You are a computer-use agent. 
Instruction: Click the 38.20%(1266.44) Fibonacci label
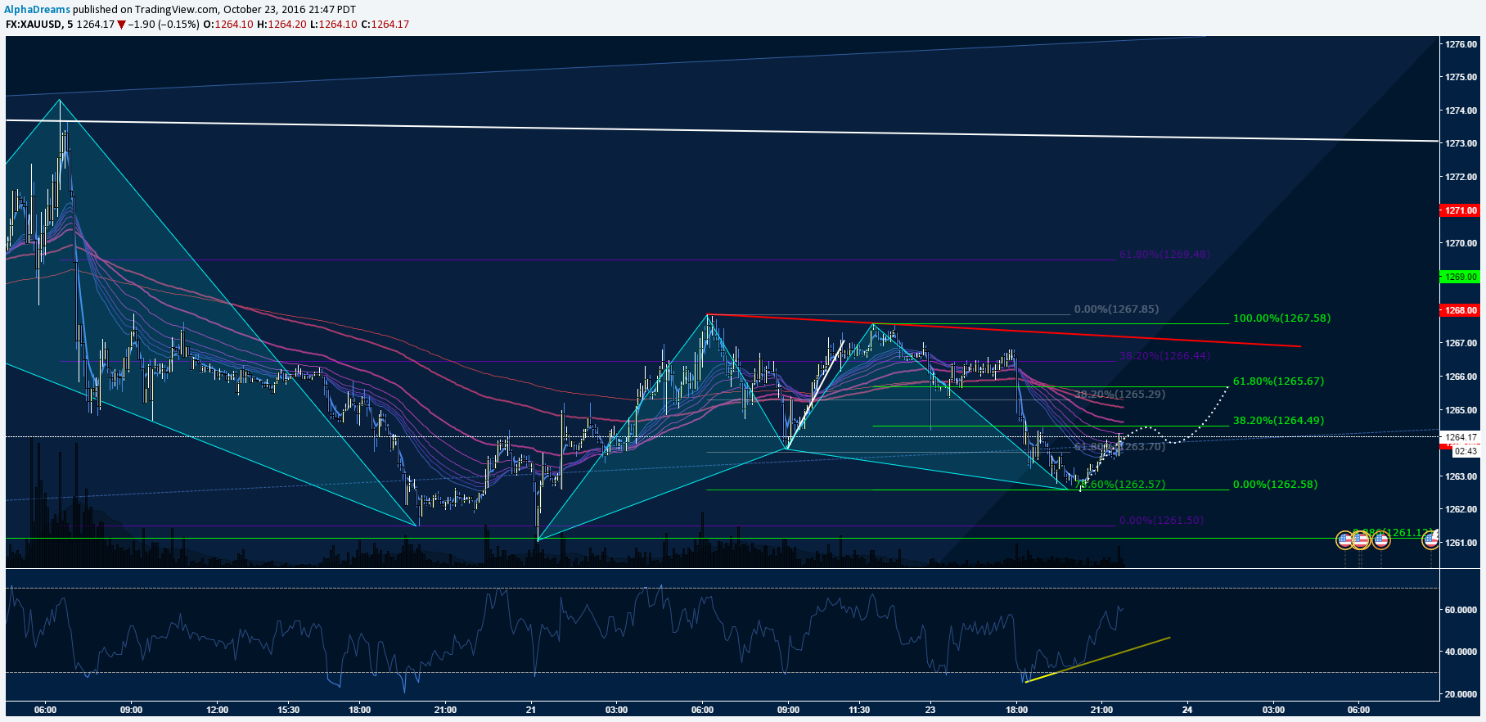click(x=1164, y=356)
